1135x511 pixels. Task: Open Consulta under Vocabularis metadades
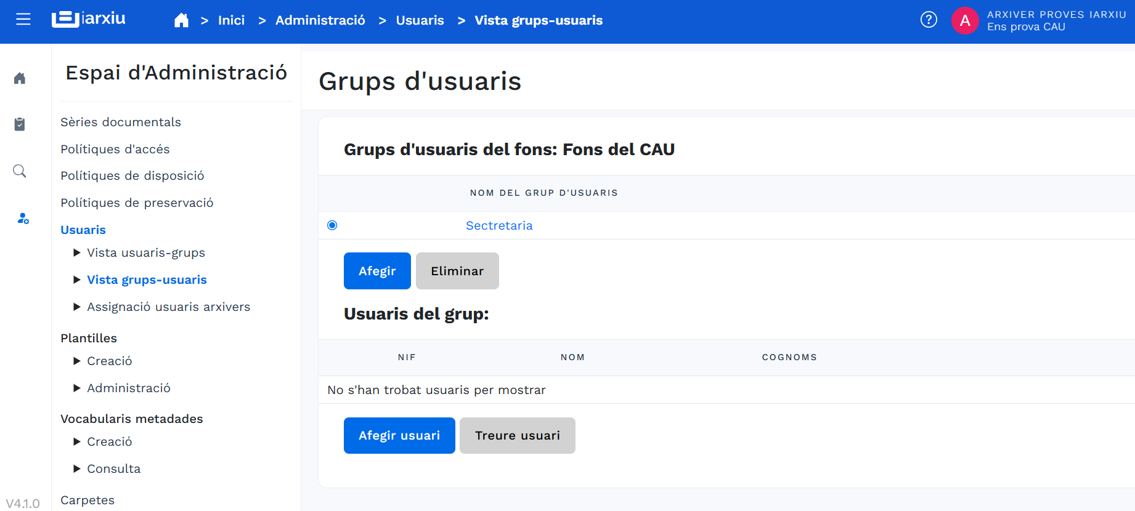point(114,469)
